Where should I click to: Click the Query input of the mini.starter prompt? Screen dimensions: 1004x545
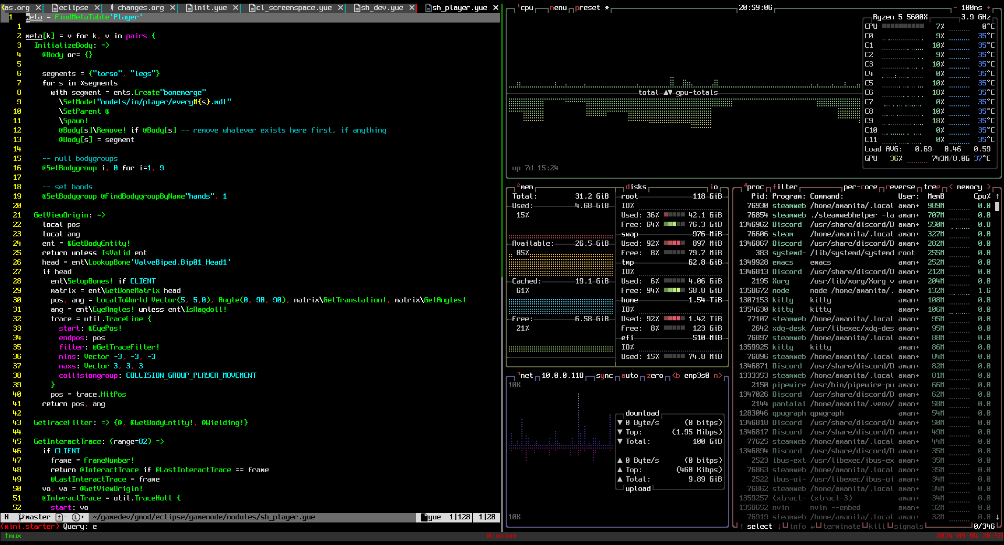pyautogui.click(x=94, y=526)
